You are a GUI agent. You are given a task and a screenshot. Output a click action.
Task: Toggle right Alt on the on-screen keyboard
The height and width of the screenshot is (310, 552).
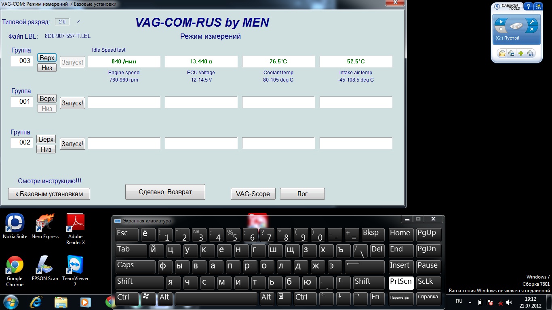click(267, 299)
